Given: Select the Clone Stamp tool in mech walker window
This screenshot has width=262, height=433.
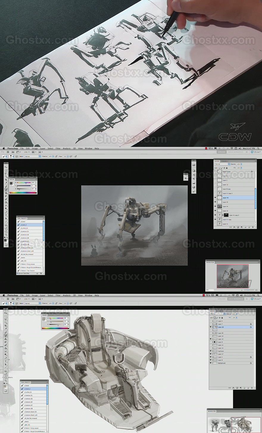Looking at the screenshot, I should click(x=6, y=193).
